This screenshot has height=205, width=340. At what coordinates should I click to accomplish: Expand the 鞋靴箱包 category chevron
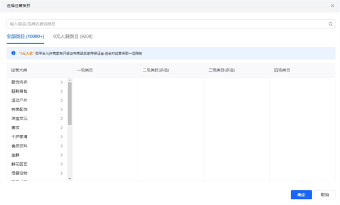coord(62,91)
